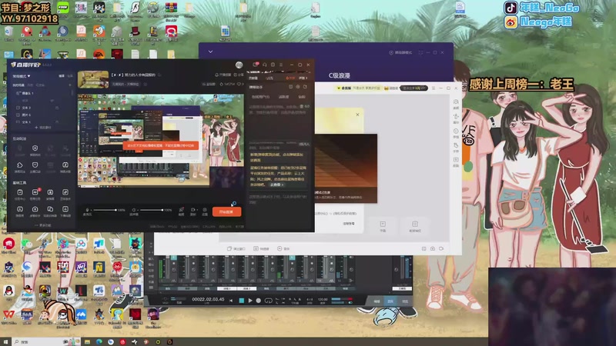Adjust the speaker volume slider
The height and width of the screenshot is (346, 616).
pyautogui.click(x=151, y=210)
